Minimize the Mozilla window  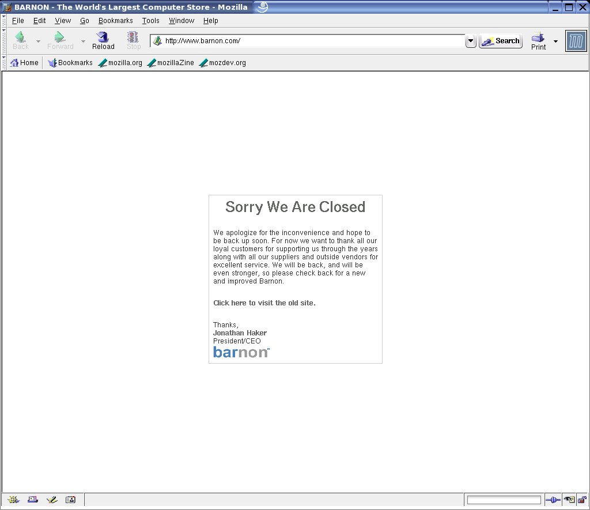(x=555, y=7)
